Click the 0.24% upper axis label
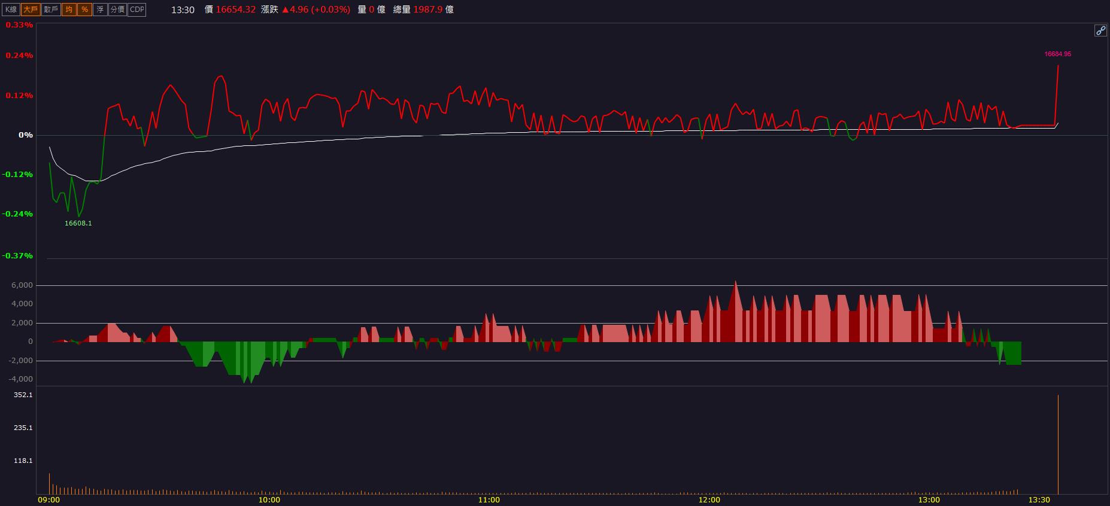Image resolution: width=1110 pixels, height=506 pixels. point(19,55)
